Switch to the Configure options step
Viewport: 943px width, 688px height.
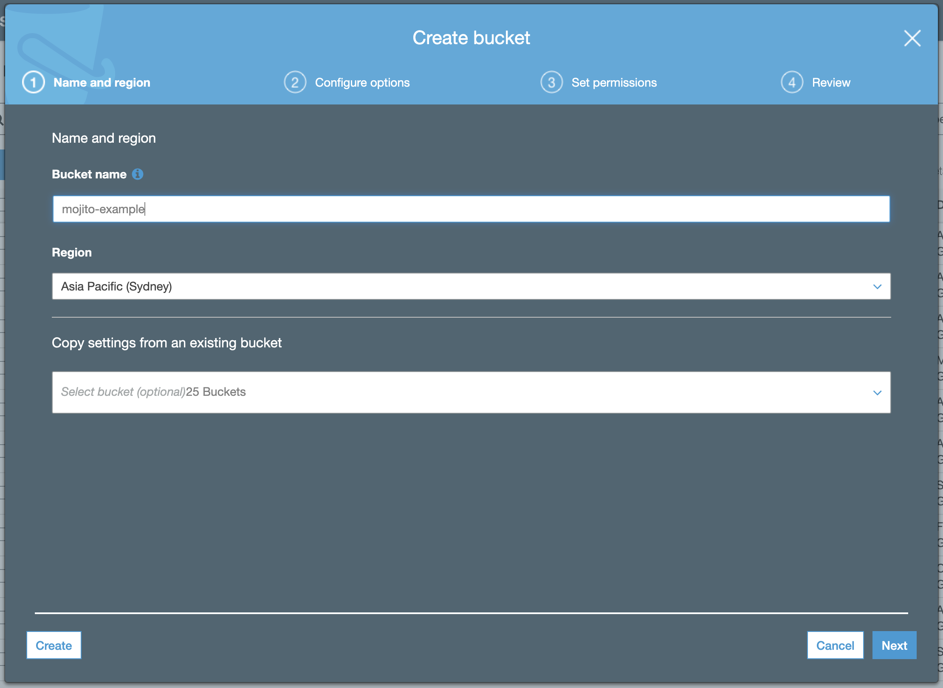point(362,82)
